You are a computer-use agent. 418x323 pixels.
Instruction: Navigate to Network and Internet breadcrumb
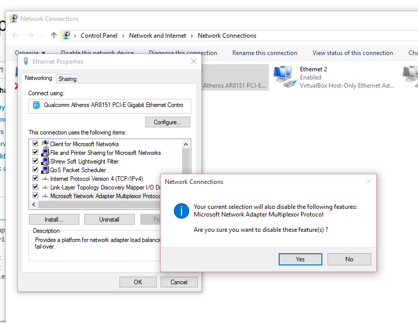pos(158,36)
